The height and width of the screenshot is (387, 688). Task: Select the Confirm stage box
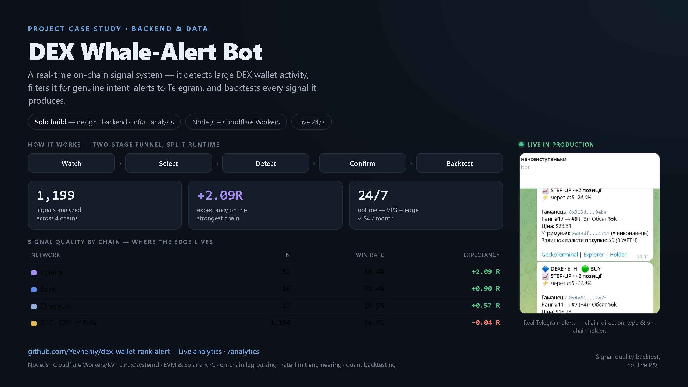(363, 163)
